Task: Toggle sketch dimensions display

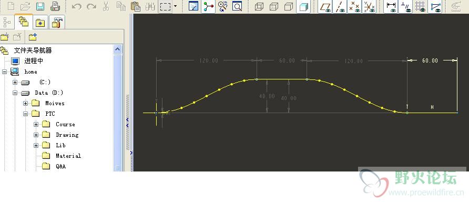Action: pyautogui.click(x=391, y=6)
